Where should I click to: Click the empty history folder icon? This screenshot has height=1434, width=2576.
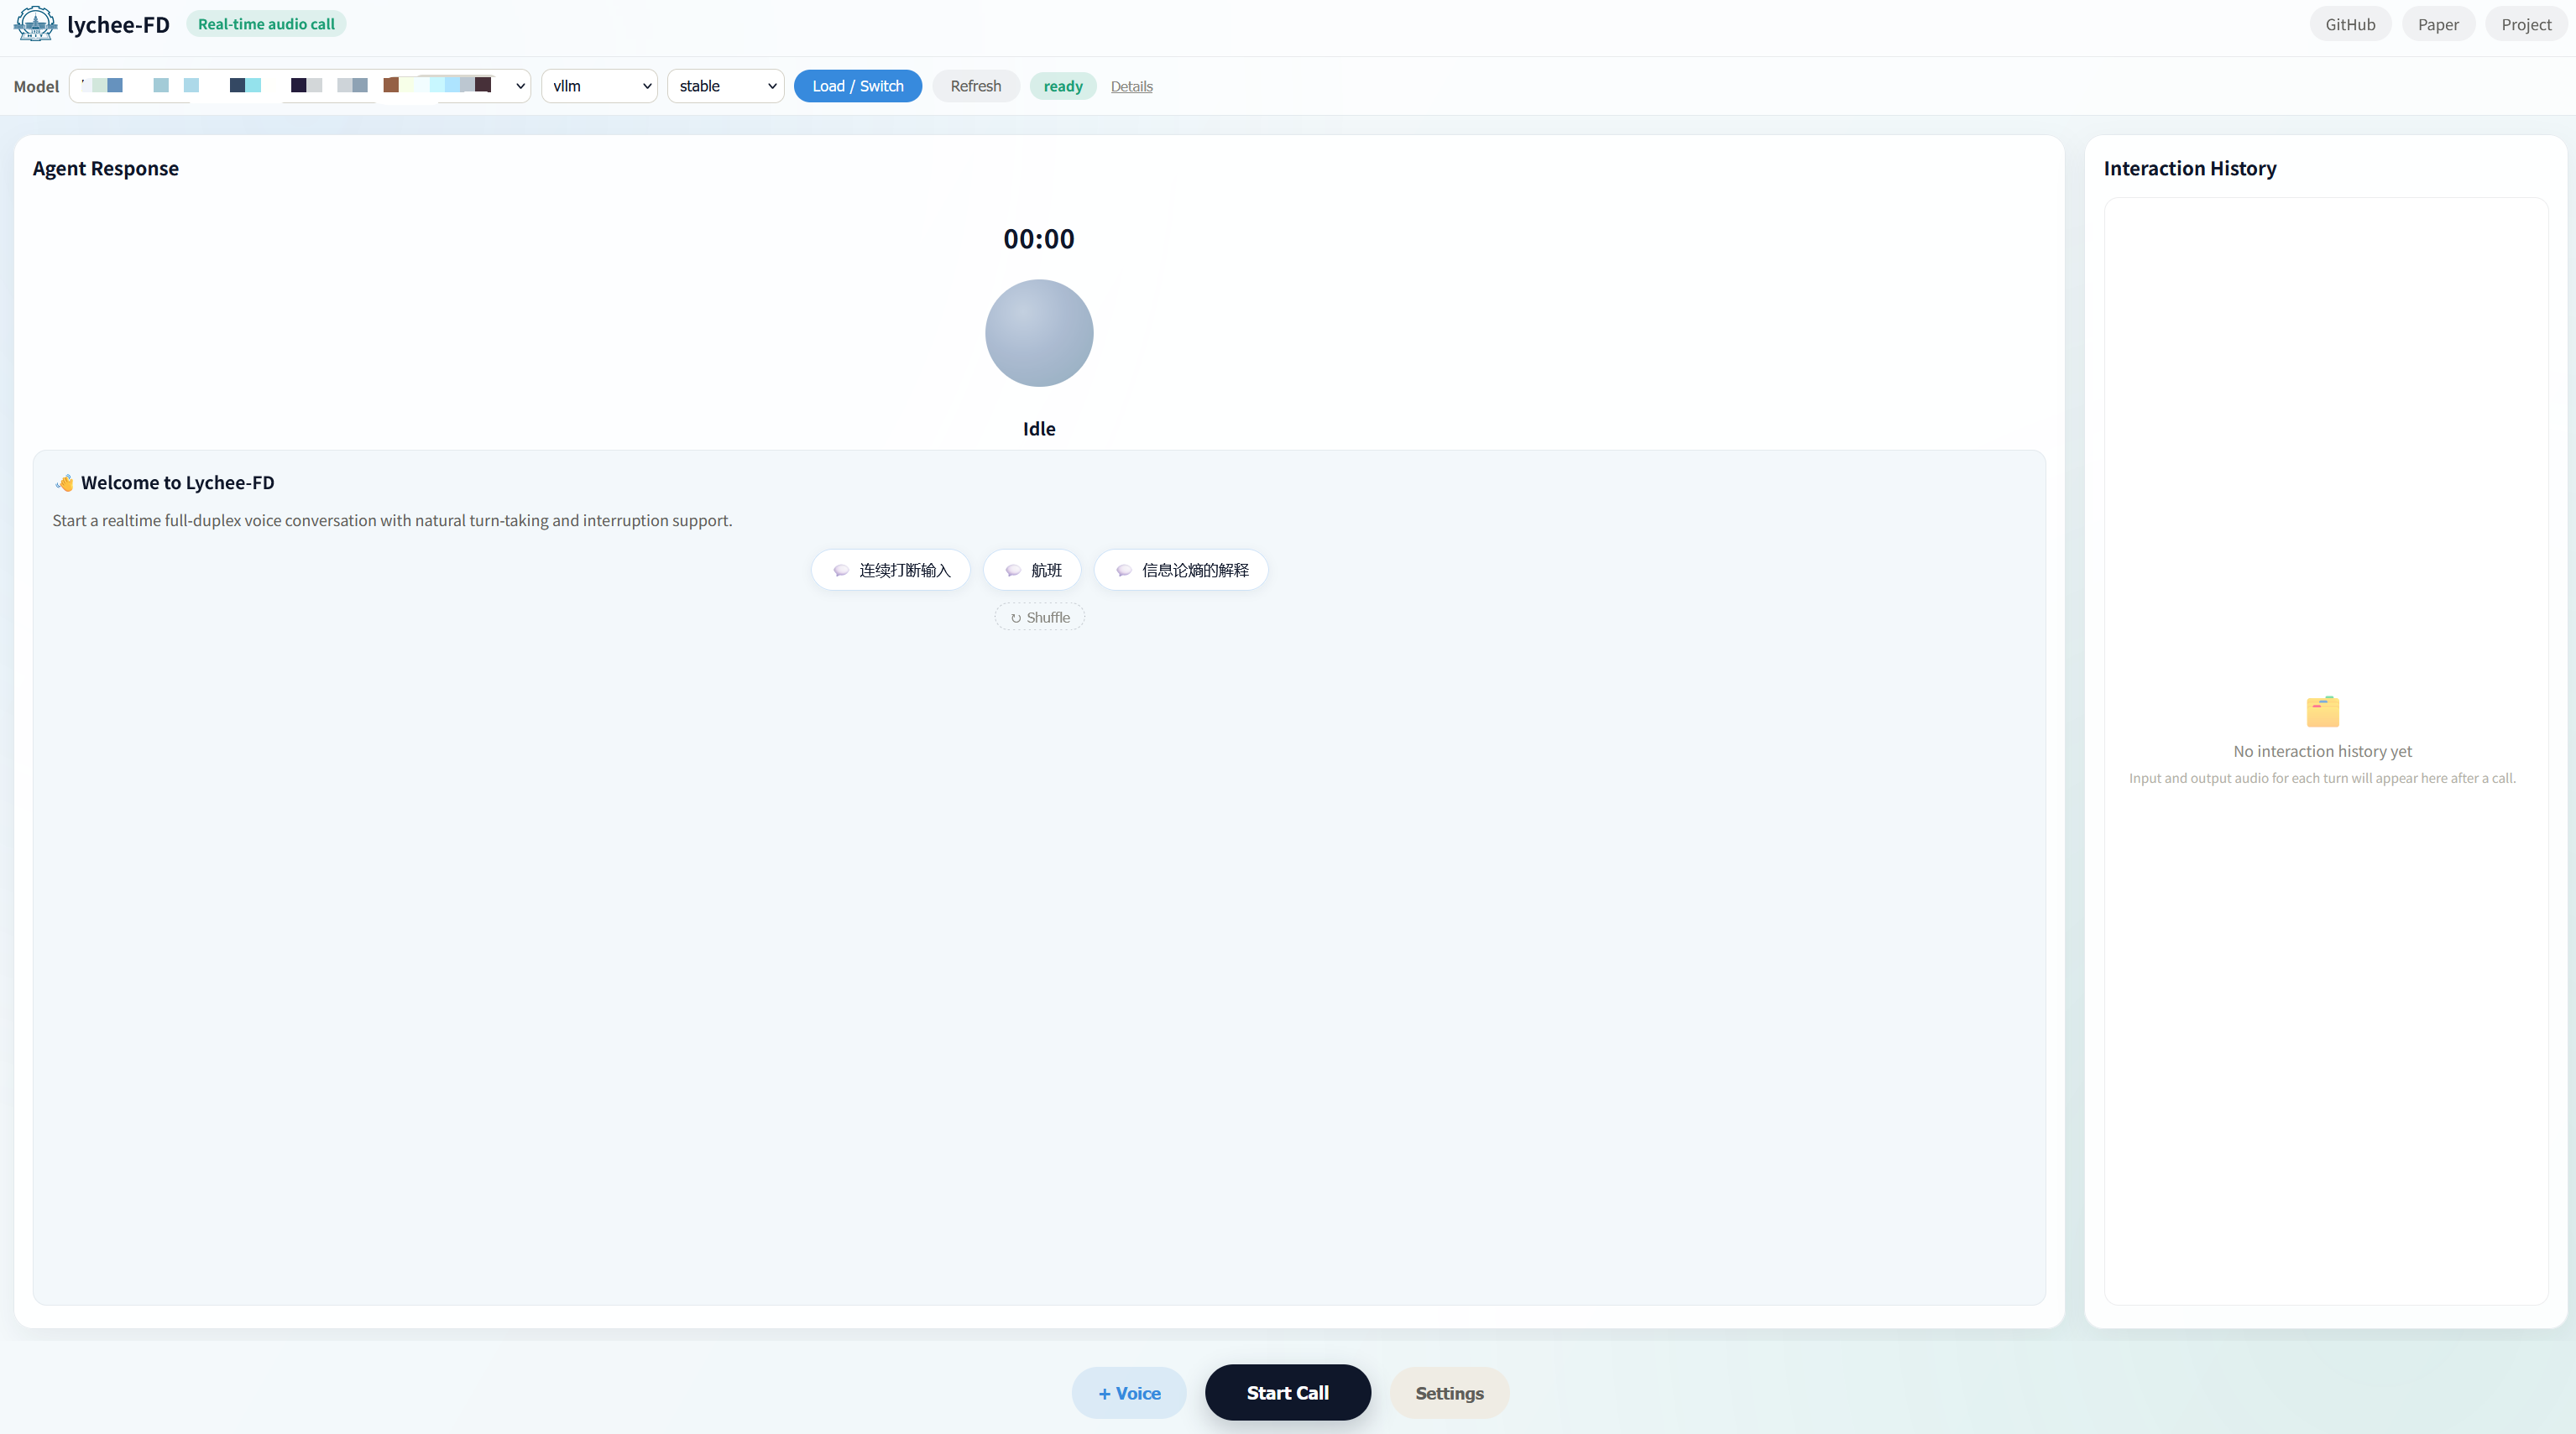pyautogui.click(x=2322, y=711)
